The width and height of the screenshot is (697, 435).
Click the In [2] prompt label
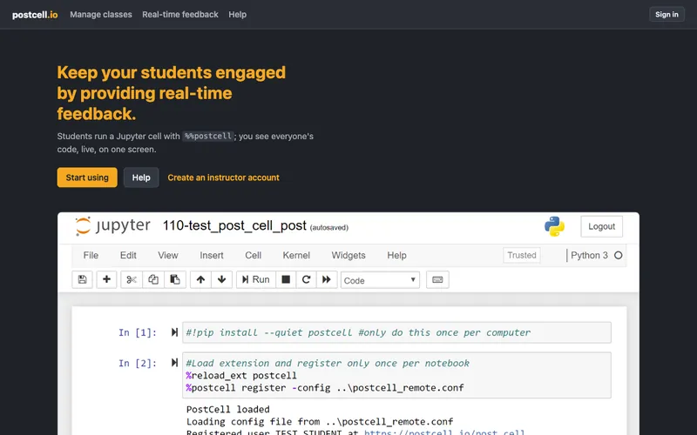(x=138, y=363)
